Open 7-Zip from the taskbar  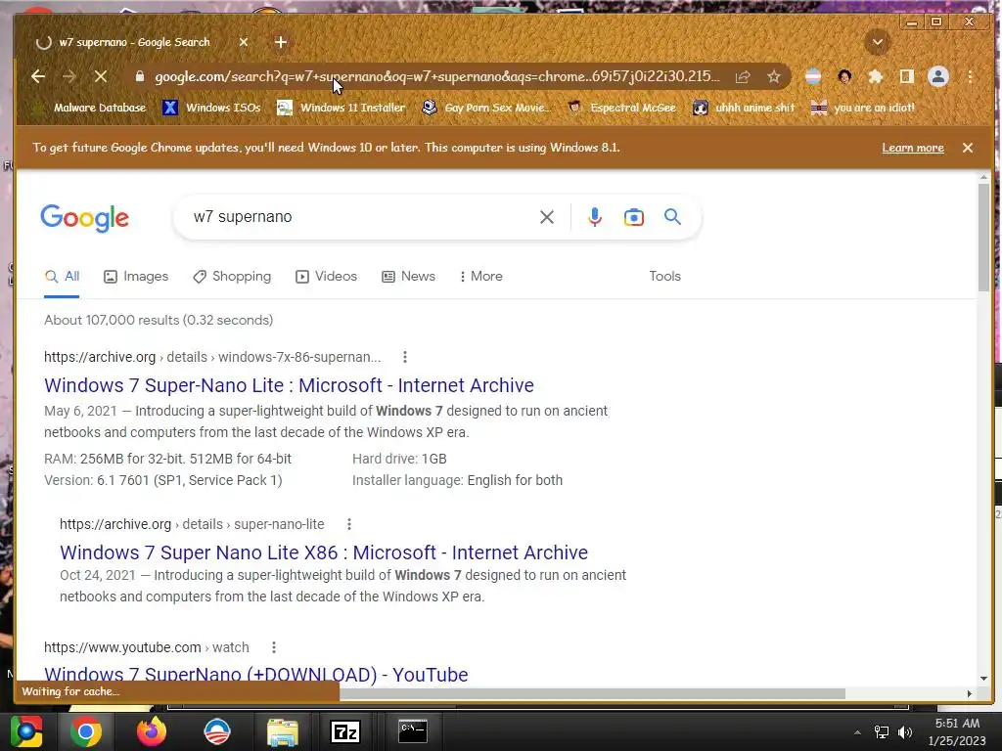[x=345, y=731]
